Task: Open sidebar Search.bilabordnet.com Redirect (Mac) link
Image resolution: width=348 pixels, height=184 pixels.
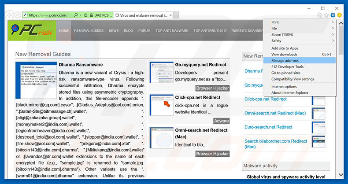Action: [276, 144]
